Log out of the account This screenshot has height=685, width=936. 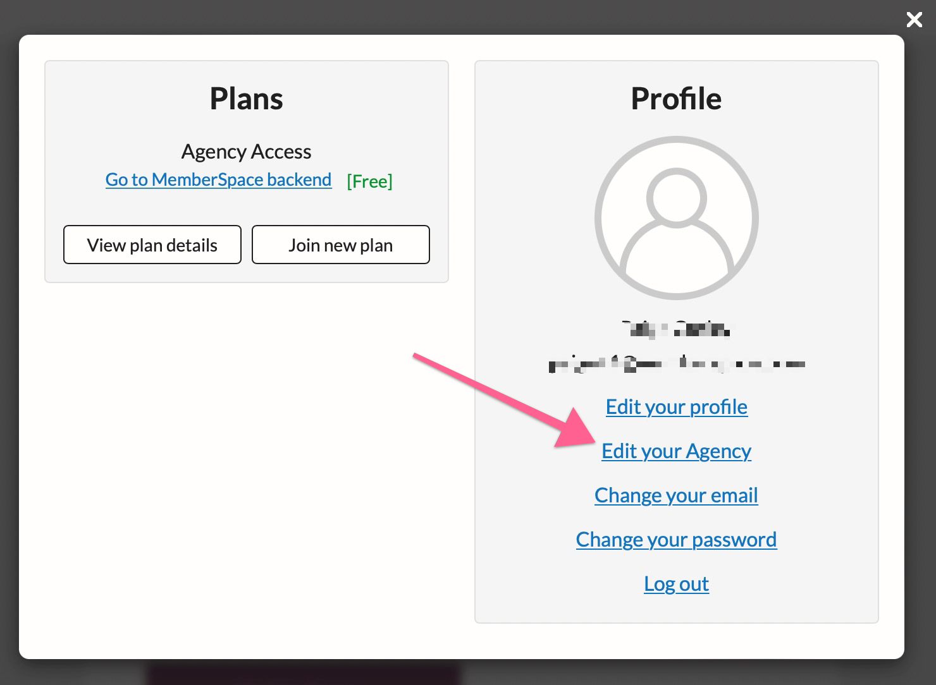676,584
